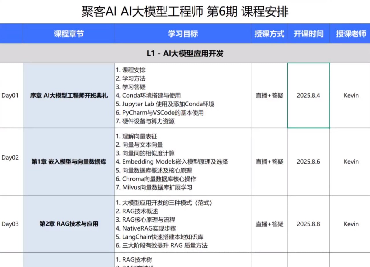This screenshot has width=370, height=267.
Task: Select the 序章 AI大模型工程师开班典礼 chapter cell
Action: pyautogui.click(x=68, y=95)
